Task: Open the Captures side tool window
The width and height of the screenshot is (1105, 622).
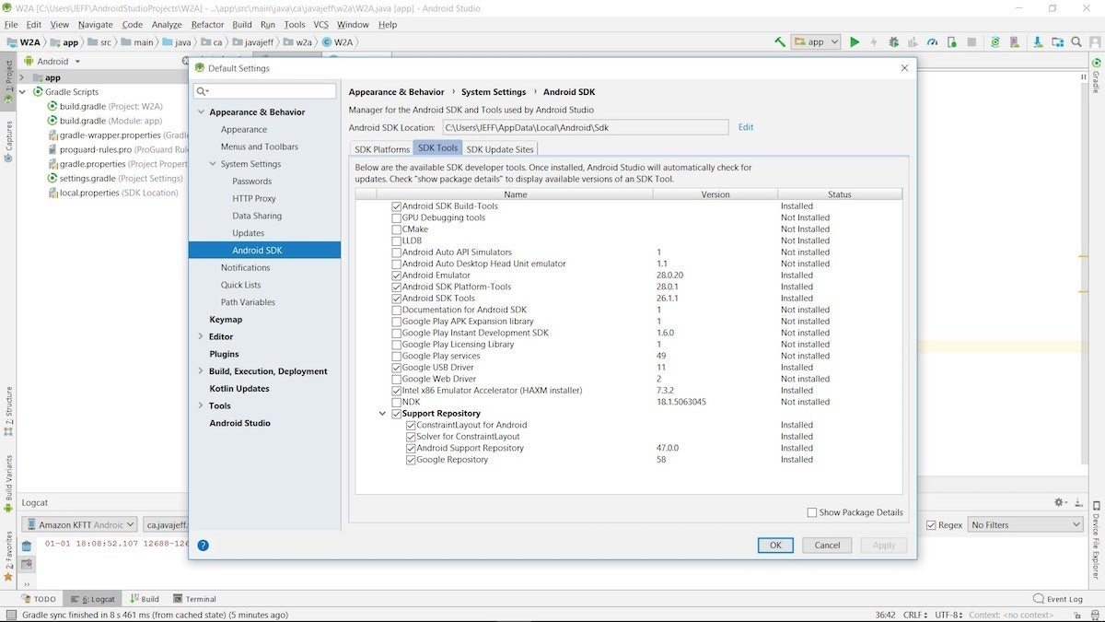Action: pyautogui.click(x=8, y=140)
